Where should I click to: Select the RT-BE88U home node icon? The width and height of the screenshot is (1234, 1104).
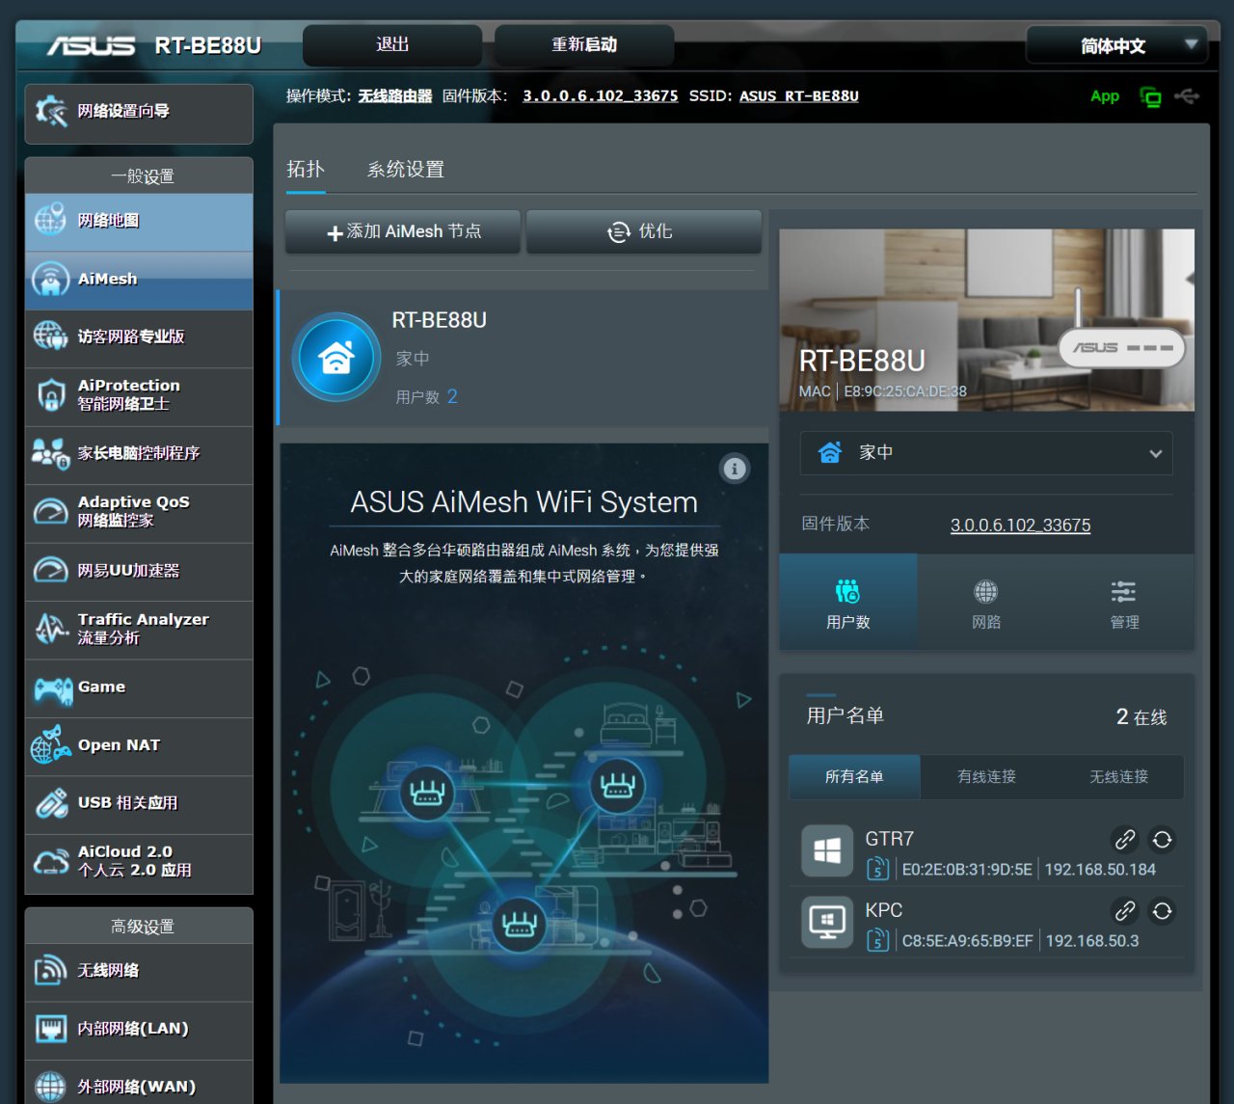(x=336, y=358)
